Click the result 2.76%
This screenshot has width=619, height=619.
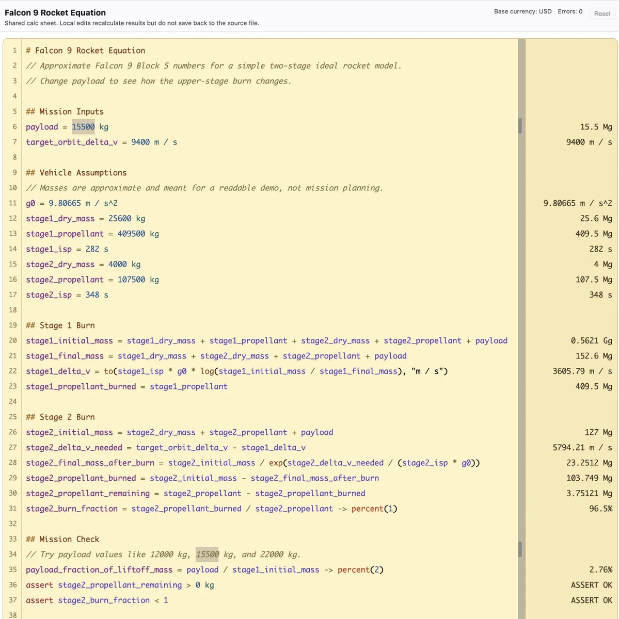pos(601,569)
